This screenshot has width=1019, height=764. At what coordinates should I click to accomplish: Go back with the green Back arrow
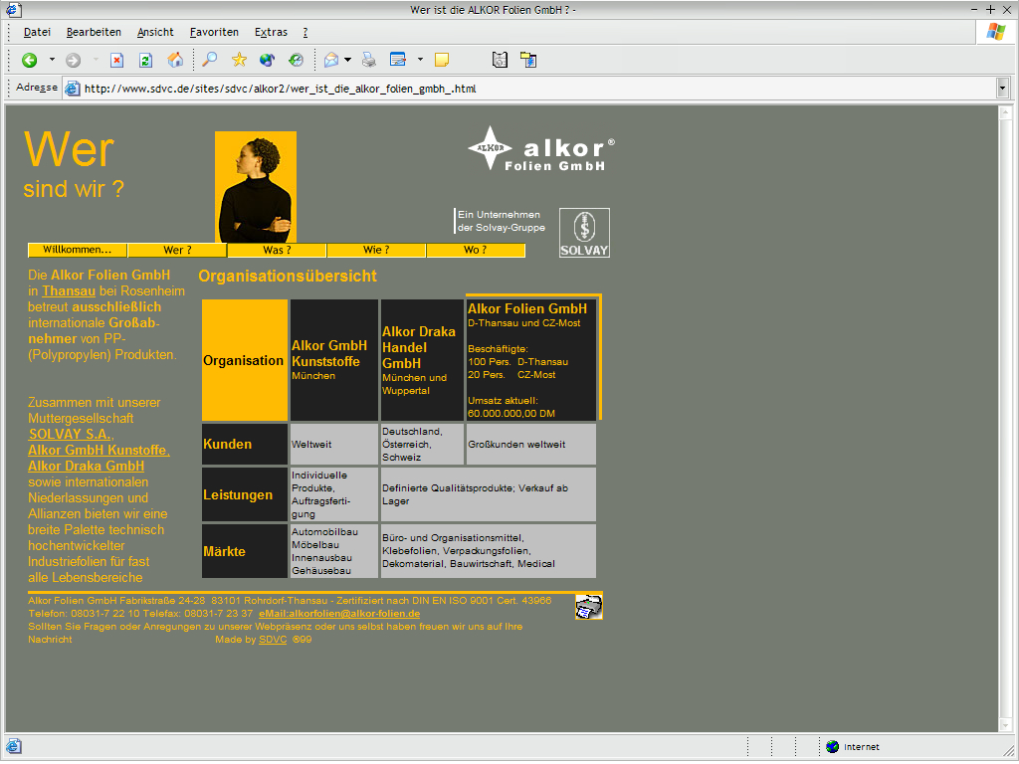coord(29,61)
